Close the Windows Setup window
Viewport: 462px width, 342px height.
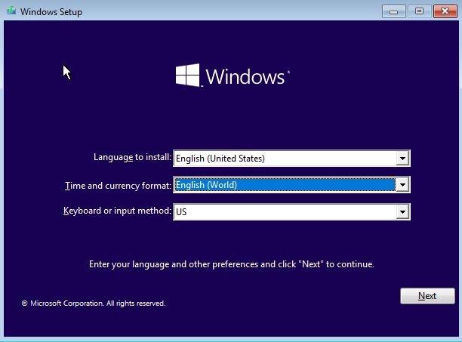(x=445, y=11)
